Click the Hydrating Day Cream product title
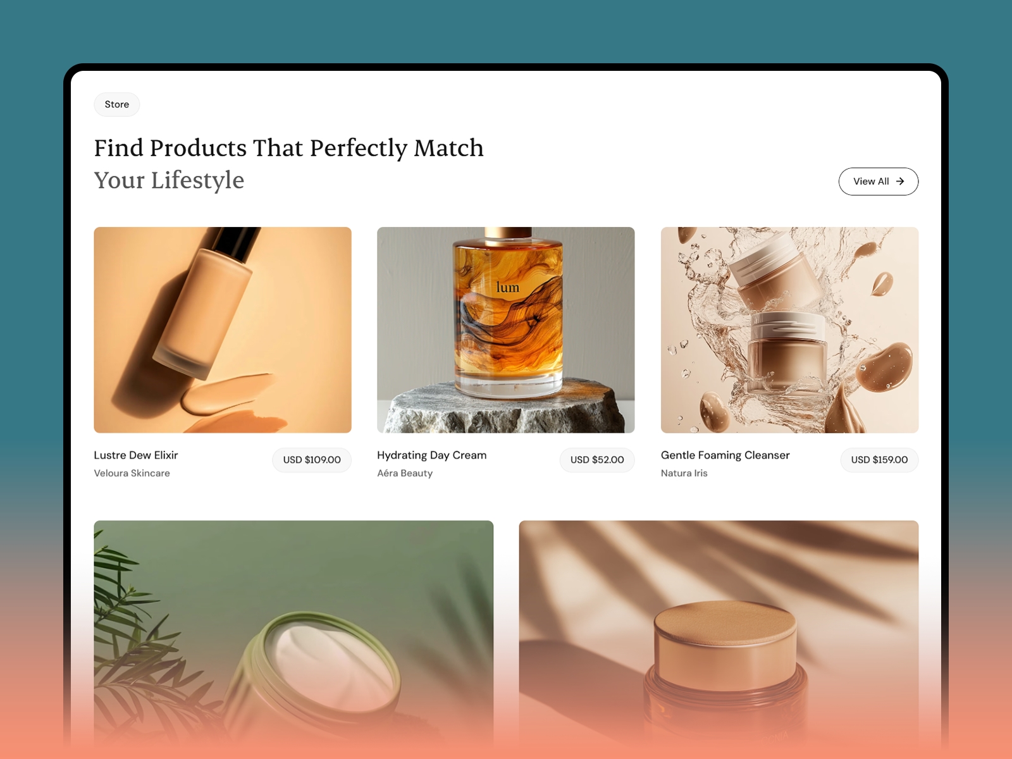This screenshot has width=1012, height=759. click(x=432, y=455)
